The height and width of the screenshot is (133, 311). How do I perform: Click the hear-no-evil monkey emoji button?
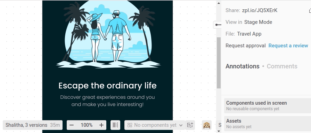coord(207,125)
